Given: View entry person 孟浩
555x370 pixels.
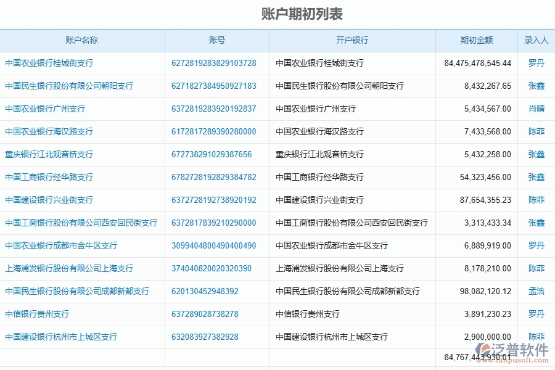Looking at the screenshot, I should (534, 291).
